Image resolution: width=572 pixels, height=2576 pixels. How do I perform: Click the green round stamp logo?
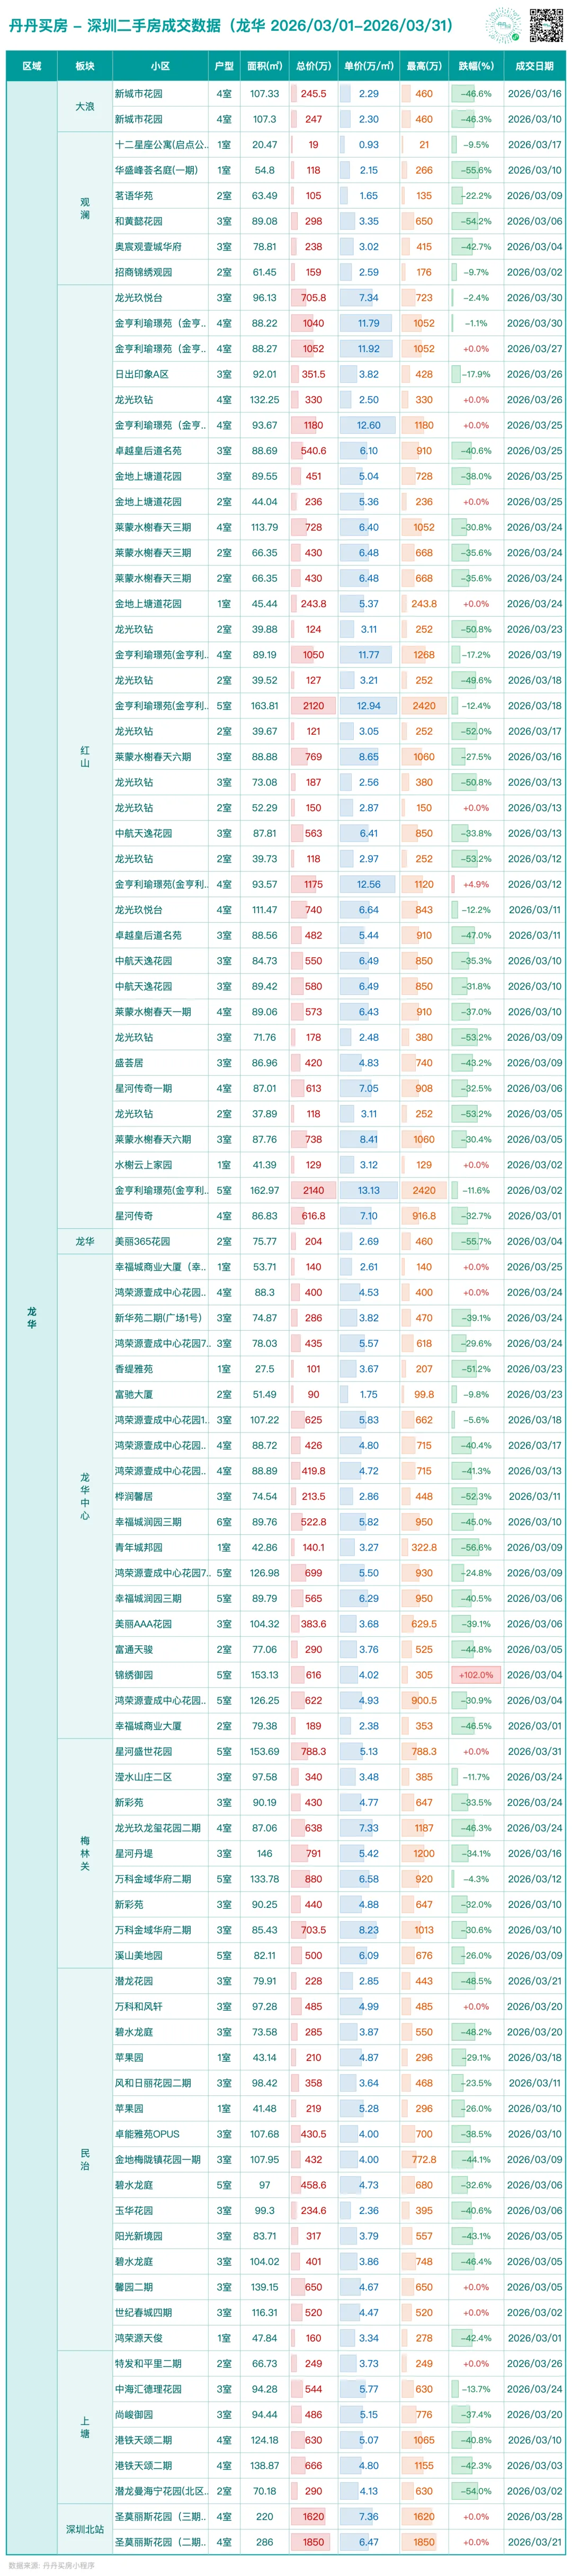tap(502, 25)
